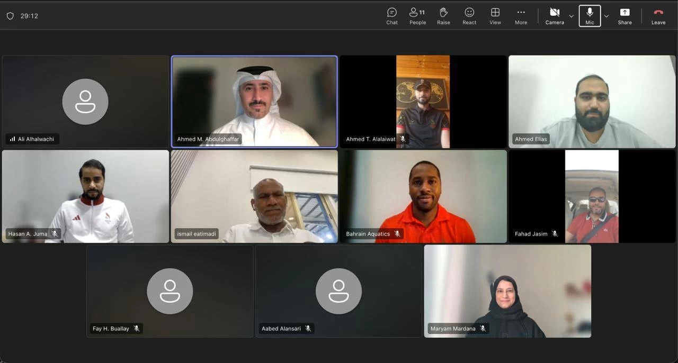
Task: Click muted mic icon beside Bahrain Aquatics
Action: pos(397,234)
